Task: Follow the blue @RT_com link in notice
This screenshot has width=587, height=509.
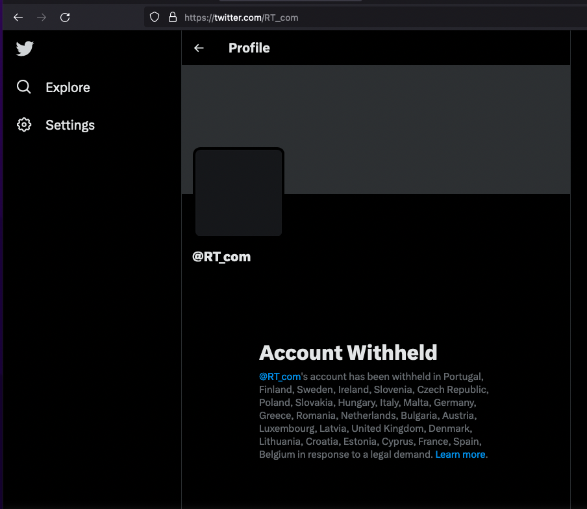Action: pyautogui.click(x=280, y=377)
